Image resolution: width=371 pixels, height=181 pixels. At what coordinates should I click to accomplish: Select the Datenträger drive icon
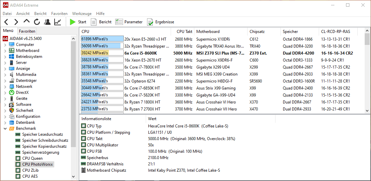point(12,81)
